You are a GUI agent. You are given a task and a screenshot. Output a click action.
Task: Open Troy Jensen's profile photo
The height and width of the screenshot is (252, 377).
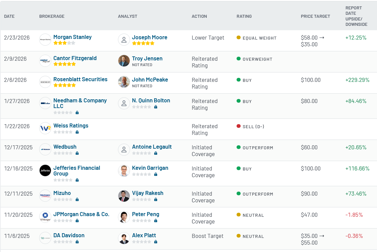click(x=124, y=61)
